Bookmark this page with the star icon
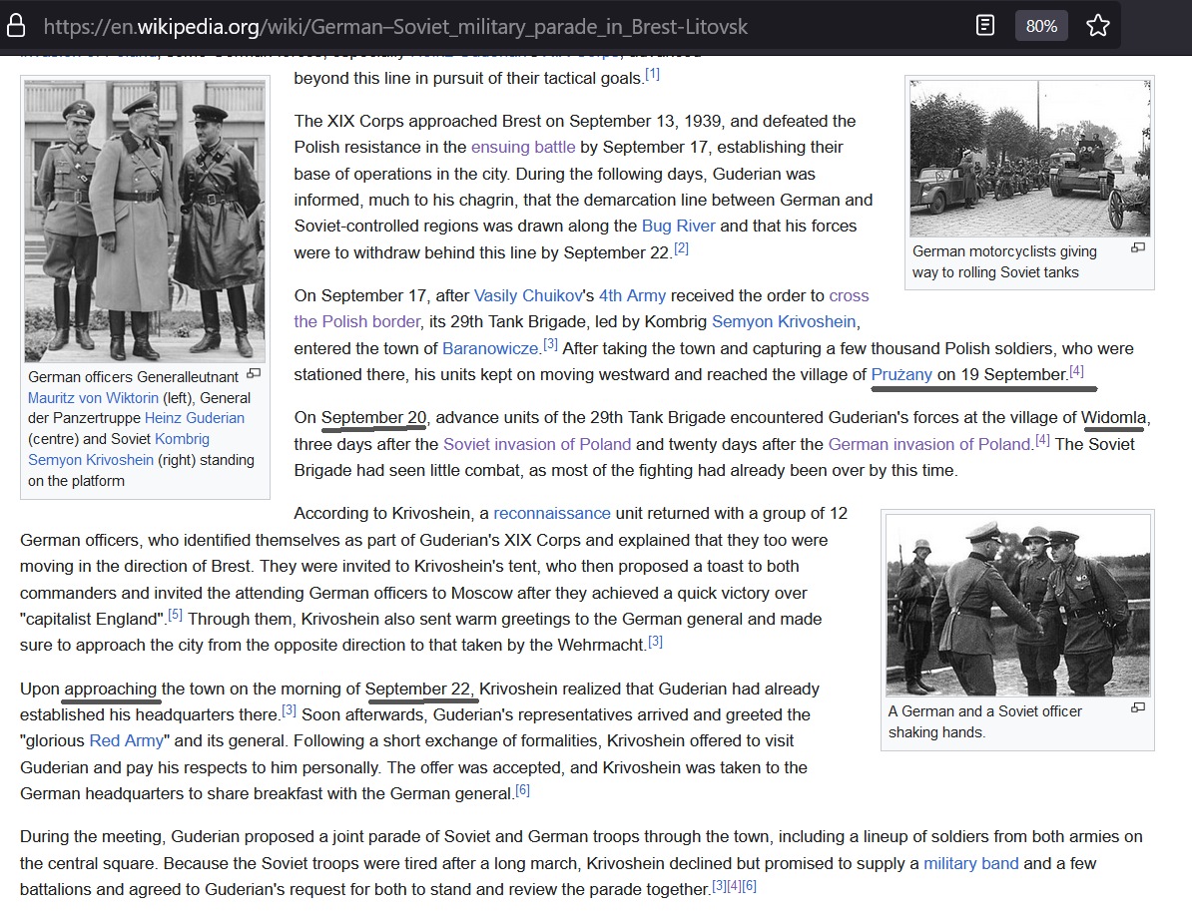This screenshot has height=922, width=1192. (x=1098, y=26)
